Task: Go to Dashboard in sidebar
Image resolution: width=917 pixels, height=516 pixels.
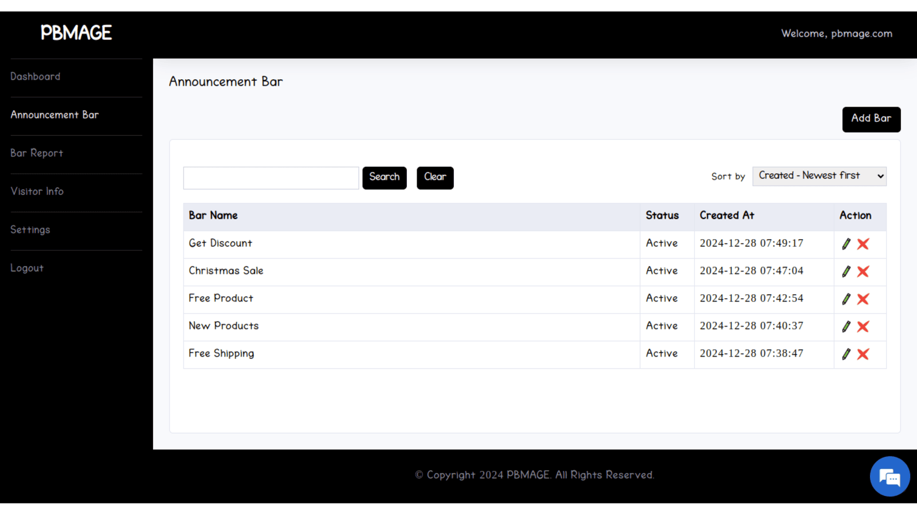Action: (36, 77)
